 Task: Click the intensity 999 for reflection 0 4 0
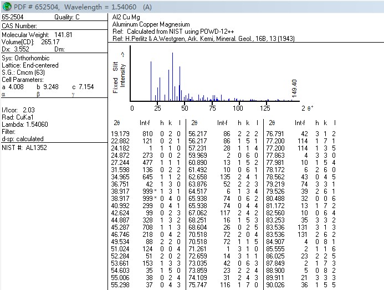[148, 199]
